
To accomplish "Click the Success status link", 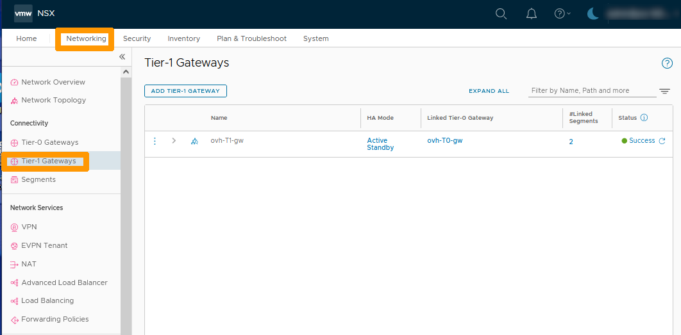I will pos(642,140).
